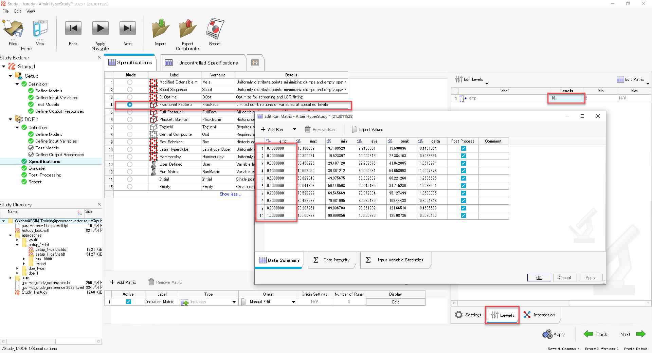Select the Sobol Sequence mode radio button
Screen dimensions: 652x353
point(130,90)
